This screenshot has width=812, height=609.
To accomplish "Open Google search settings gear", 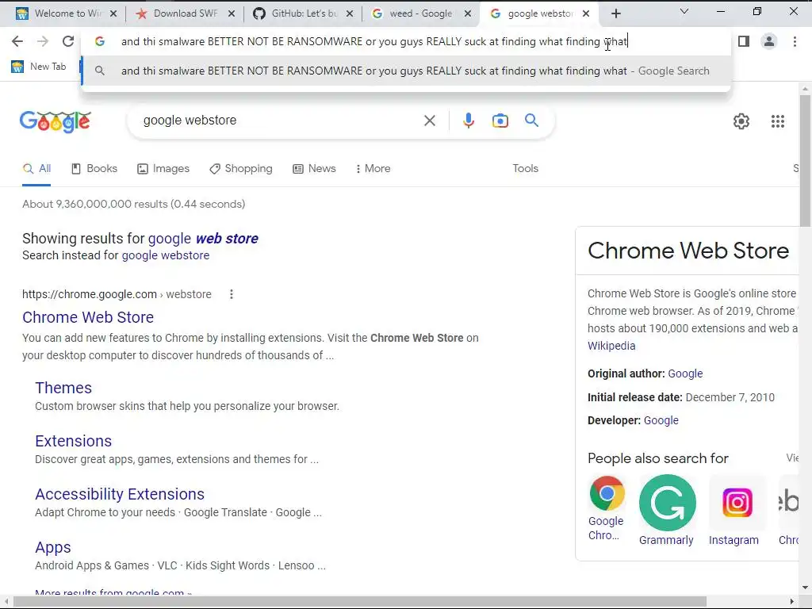I will (741, 121).
